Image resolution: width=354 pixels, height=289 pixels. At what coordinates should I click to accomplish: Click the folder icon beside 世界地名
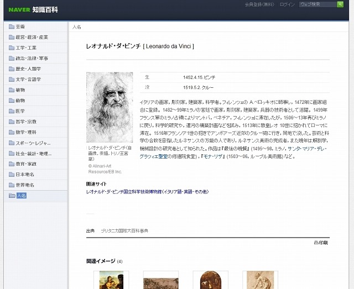tap(12, 185)
